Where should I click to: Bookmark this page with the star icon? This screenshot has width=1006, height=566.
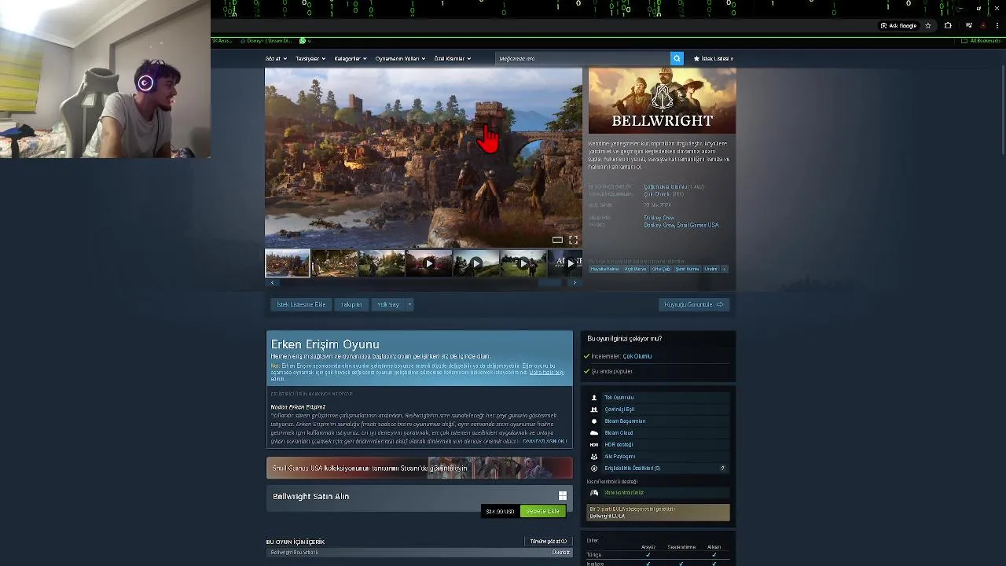928,25
